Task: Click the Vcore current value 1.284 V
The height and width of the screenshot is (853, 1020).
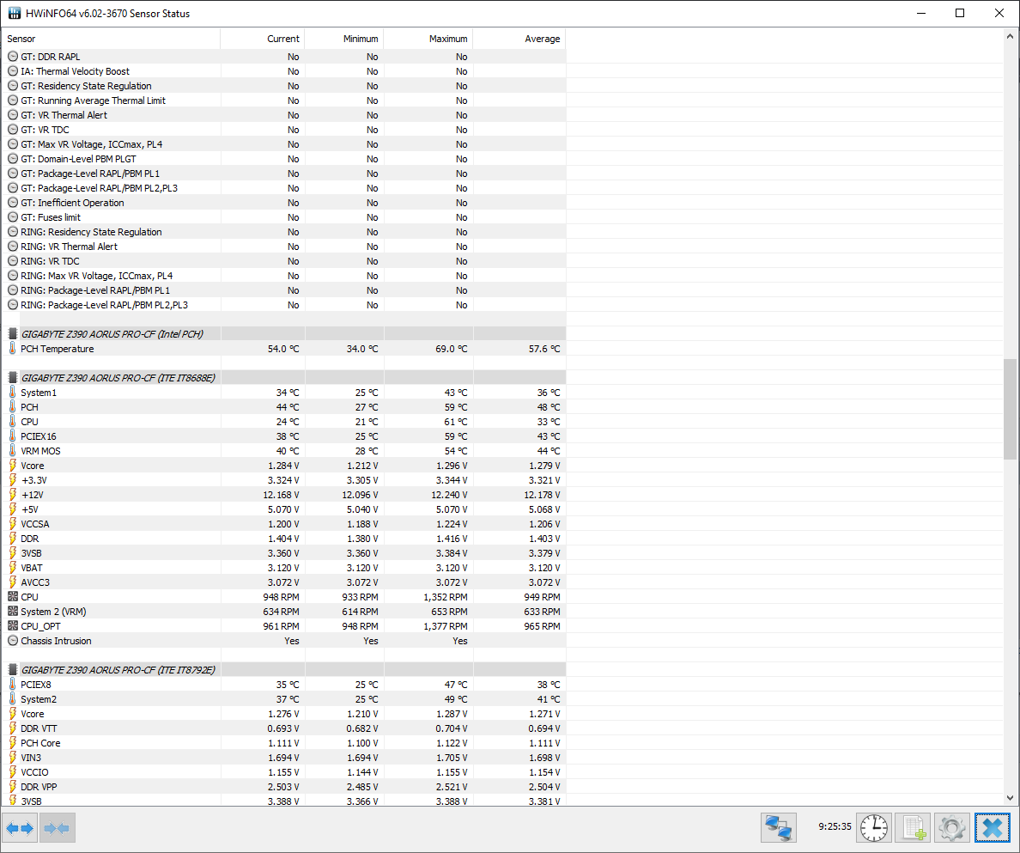Action: [x=283, y=466]
